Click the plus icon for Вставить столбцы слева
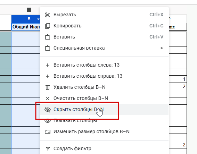197x154 pixels. click(x=48, y=65)
